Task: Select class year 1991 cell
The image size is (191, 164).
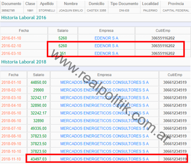Action: pyautogui.click(x=30, y=10)
